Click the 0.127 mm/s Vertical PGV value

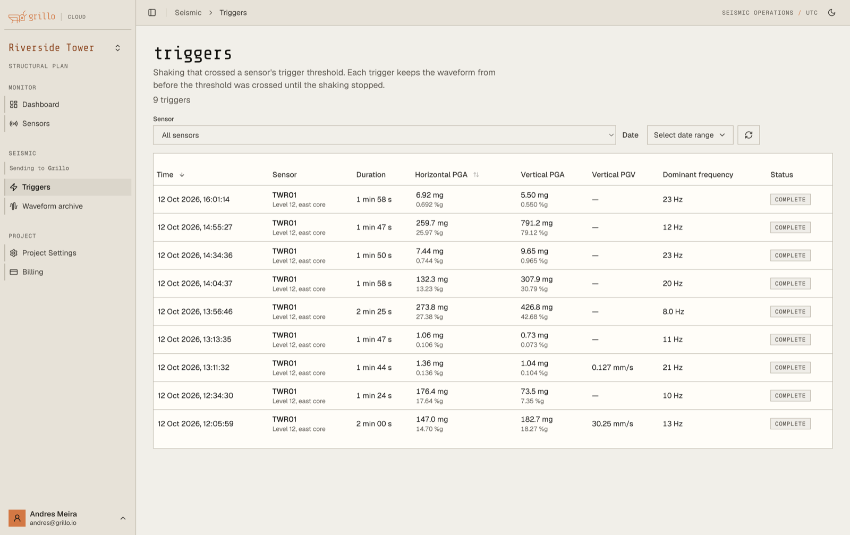[x=612, y=368]
